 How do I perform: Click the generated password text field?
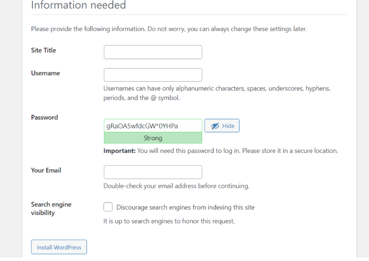[x=153, y=126]
